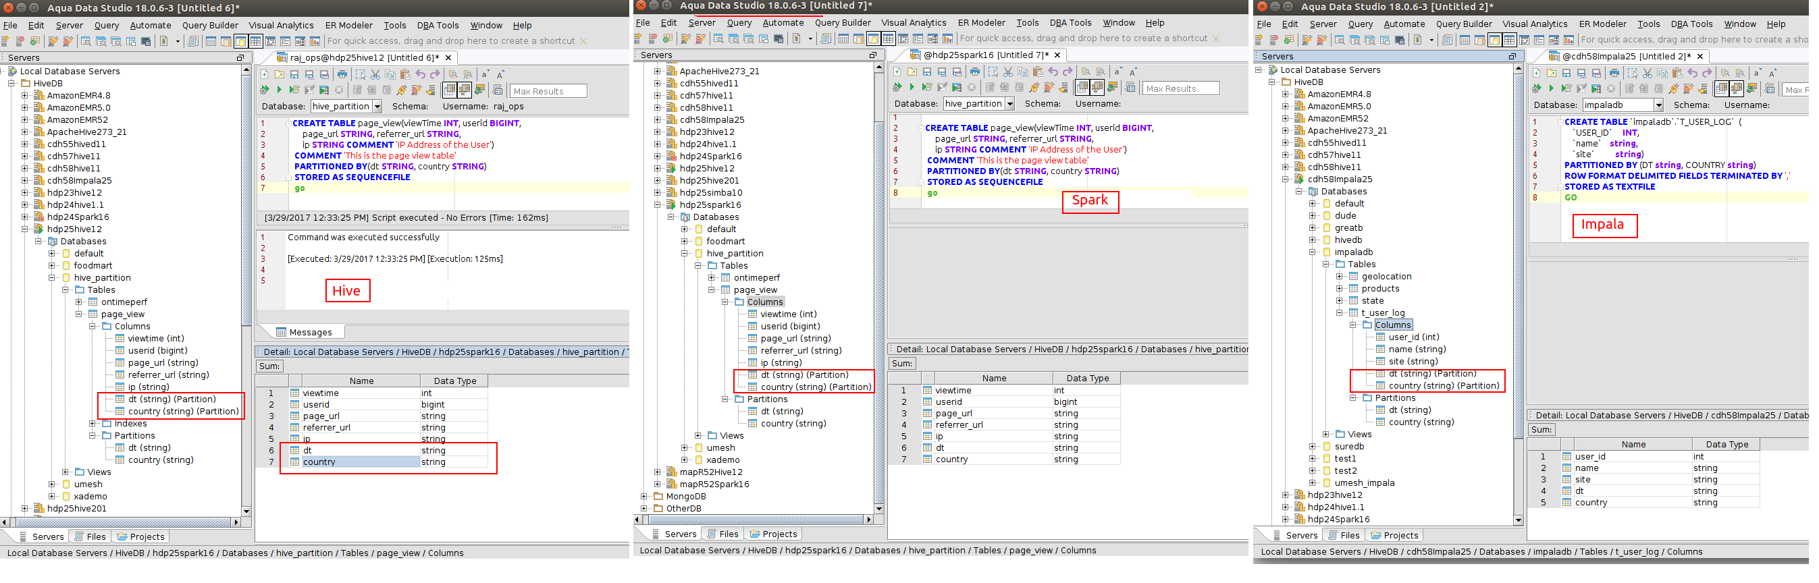Click the Open file icon in Hive editor toolbar
The image size is (1819, 583).
coord(279,74)
